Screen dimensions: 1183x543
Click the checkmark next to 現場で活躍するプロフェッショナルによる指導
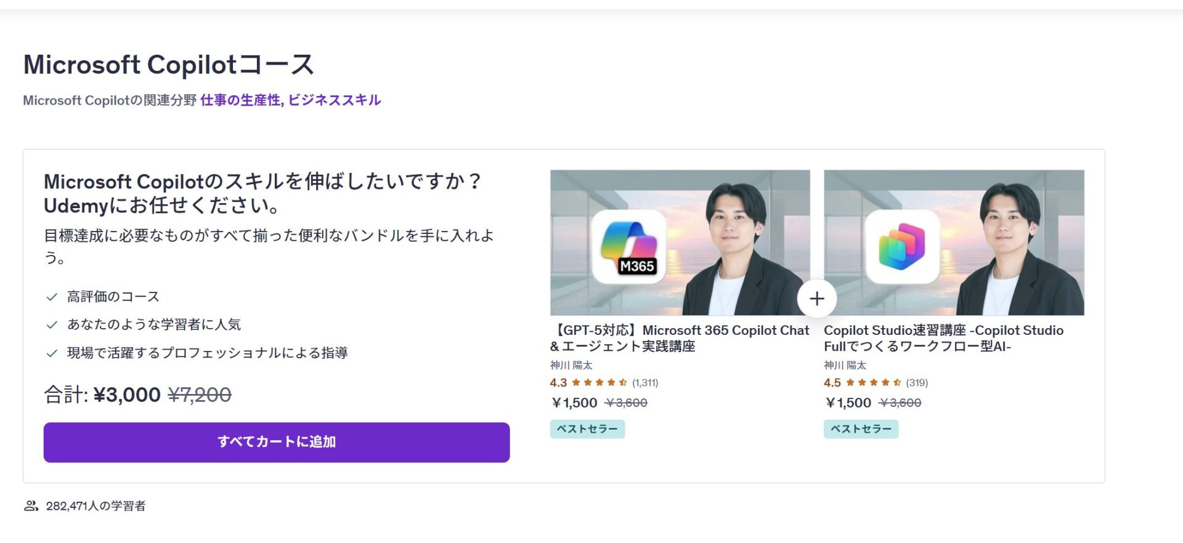(52, 353)
